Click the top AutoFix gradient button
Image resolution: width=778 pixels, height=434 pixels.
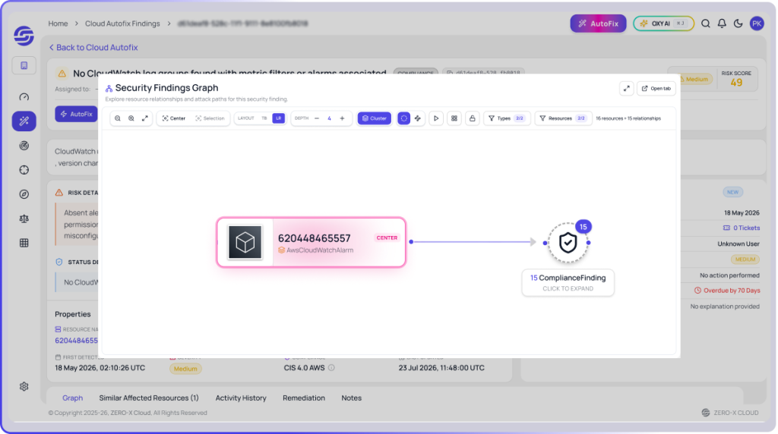(x=598, y=24)
